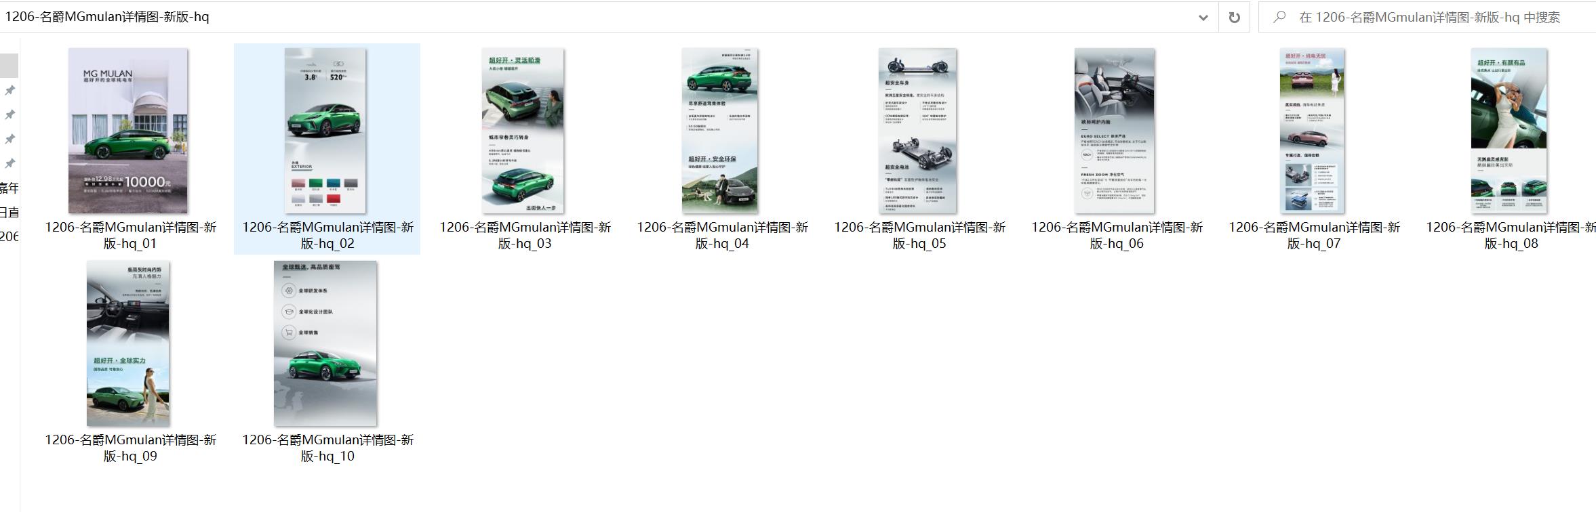Click the first pin icon in sidebar

pyautogui.click(x=10, y=90)
